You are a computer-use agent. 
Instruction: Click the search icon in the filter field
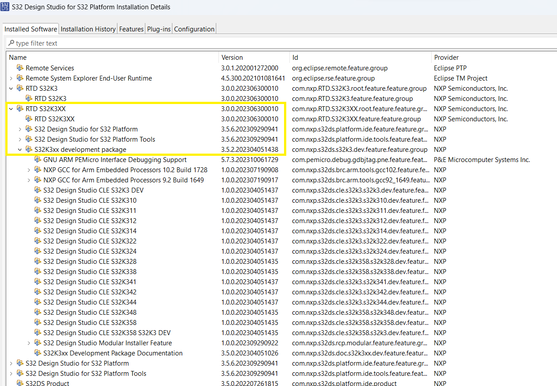[10, 43]
